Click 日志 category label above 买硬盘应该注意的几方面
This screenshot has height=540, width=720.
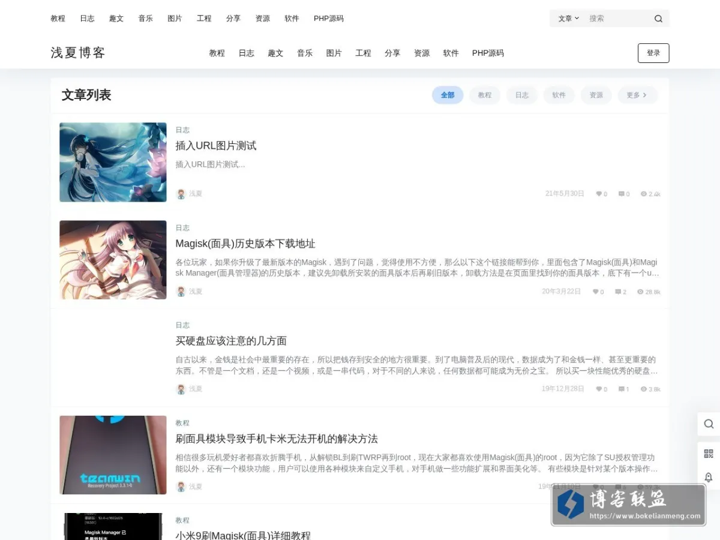[182, 325]
